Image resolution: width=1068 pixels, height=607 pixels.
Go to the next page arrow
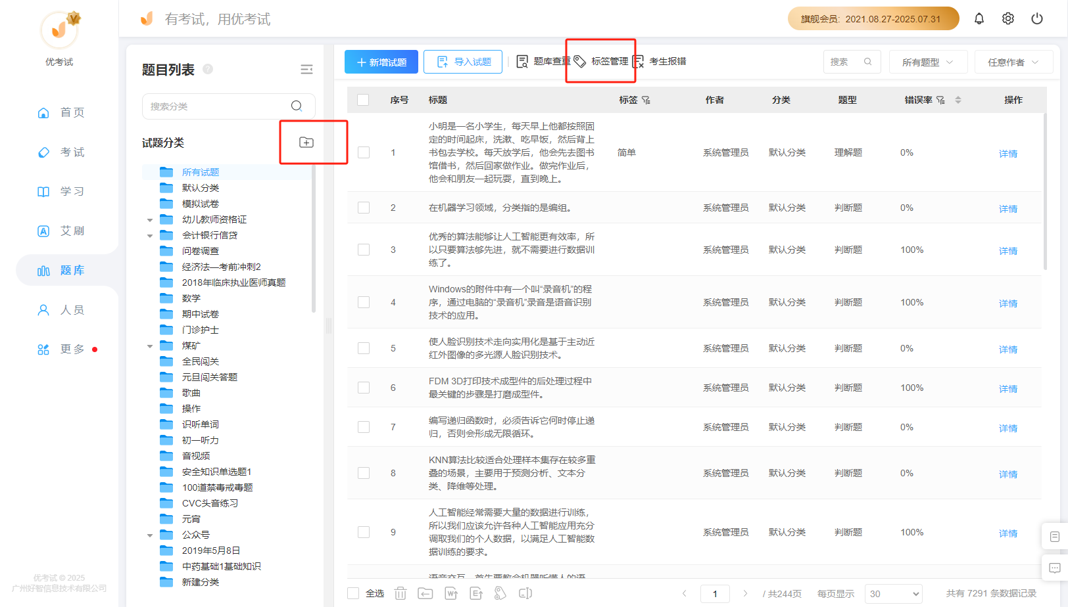click(x=745, y=594)
